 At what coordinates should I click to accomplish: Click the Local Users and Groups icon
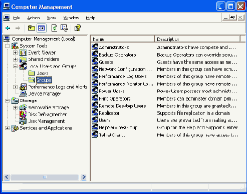(23, 66)
